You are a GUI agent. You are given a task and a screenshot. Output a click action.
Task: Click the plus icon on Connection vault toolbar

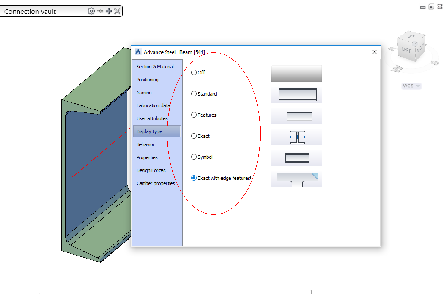(x=108, y=11)
